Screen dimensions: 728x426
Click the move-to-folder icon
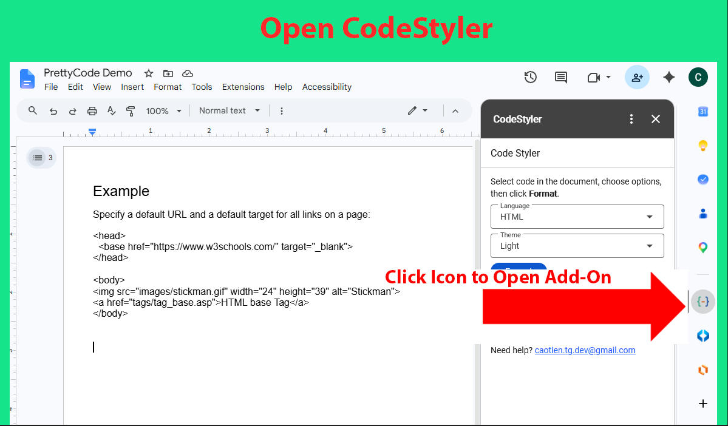[x=168, y=73]
